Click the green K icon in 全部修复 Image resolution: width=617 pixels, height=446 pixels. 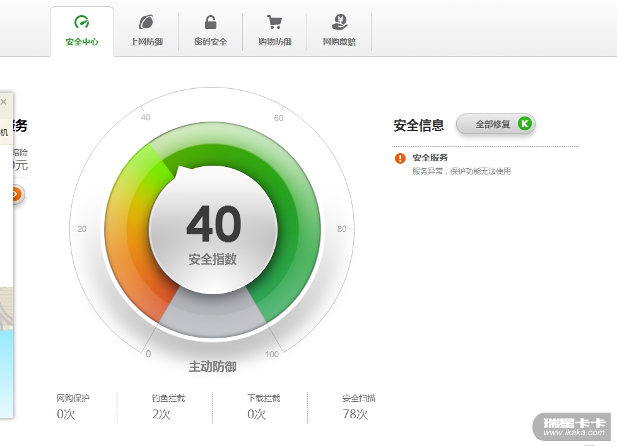coord(524,124)
